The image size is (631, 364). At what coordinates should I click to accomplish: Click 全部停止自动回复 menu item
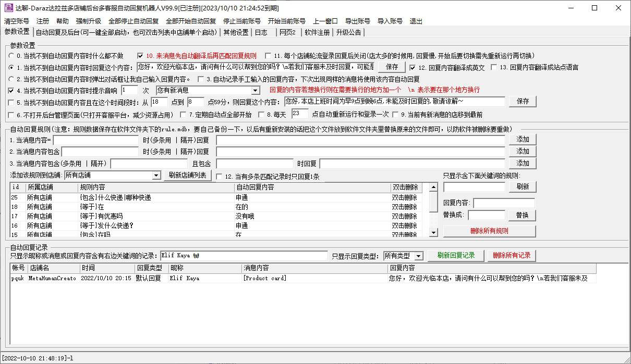tap(134, 21)
